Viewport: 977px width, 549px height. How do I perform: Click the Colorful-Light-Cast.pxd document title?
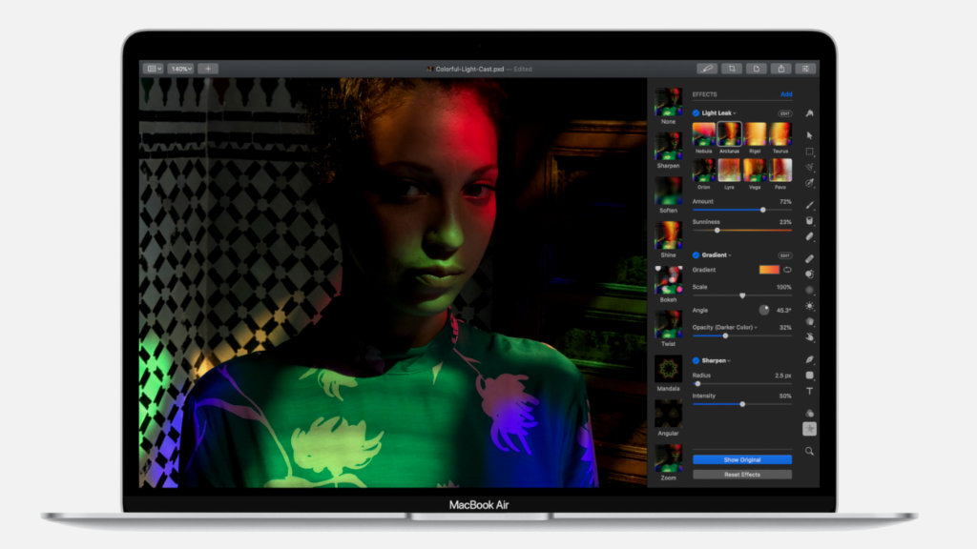[469, 69]
